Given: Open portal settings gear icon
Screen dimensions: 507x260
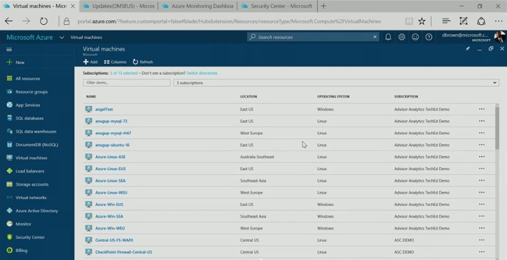Looking at the screenshot, I should click(402, 37).
